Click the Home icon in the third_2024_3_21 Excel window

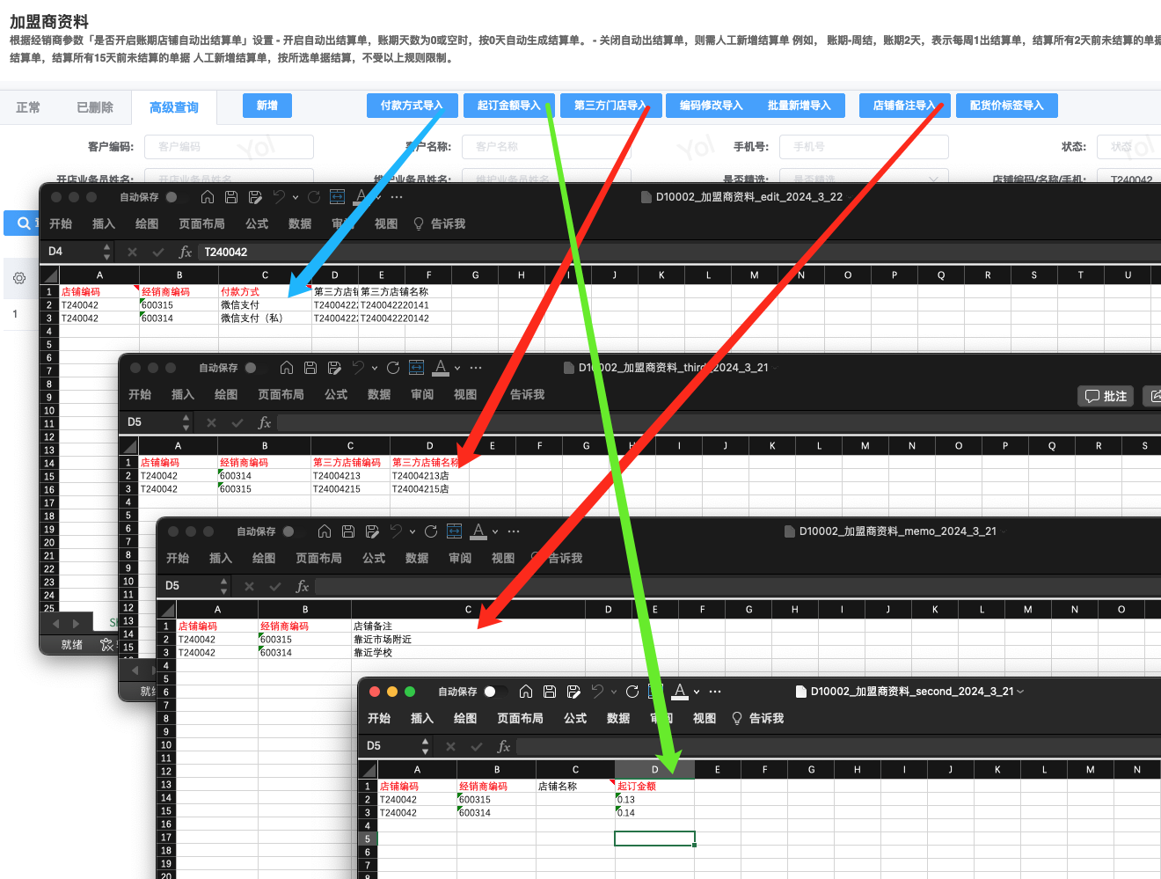click(287, 368)
